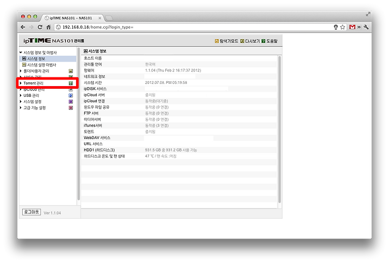The height and width of the screenshot is (263, 389).
Task: Open the wrench settings menu
Action: 366,27
